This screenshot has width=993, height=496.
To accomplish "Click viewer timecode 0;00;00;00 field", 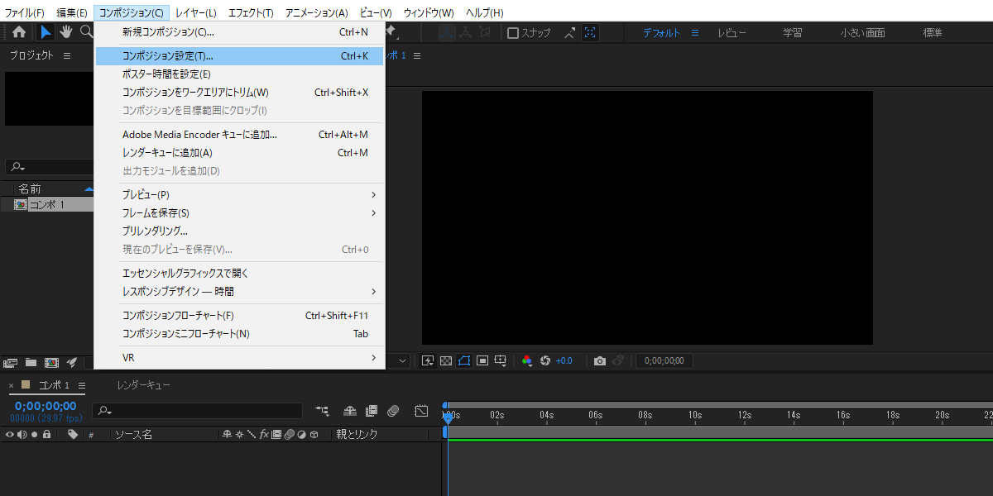I will pyautogui.click(x=664, y=361).
